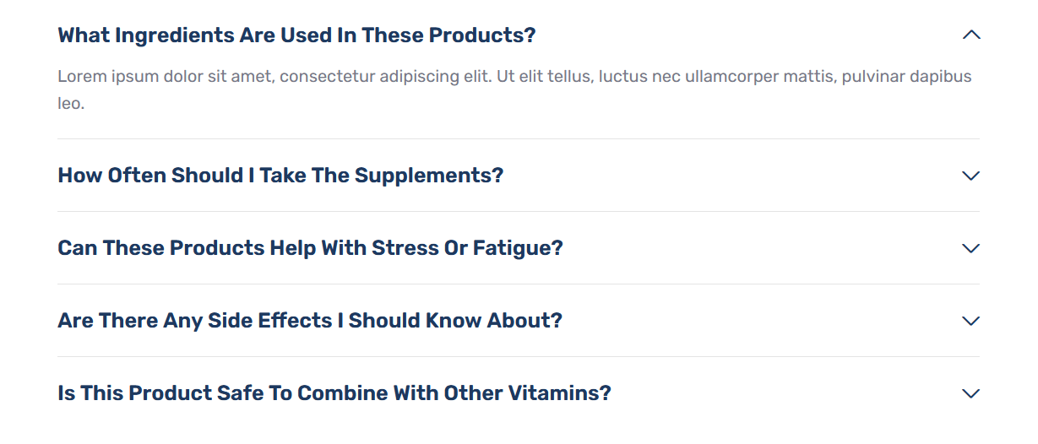Toggle the What Ingredients Are Used In These Products heading

coord(519,35)
